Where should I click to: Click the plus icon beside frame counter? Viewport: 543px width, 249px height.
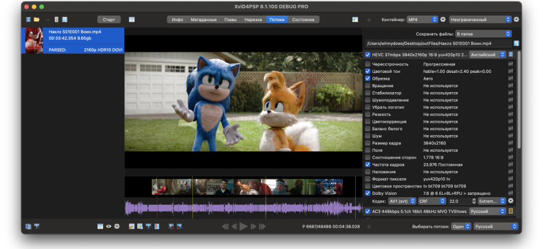click(369, 227)
